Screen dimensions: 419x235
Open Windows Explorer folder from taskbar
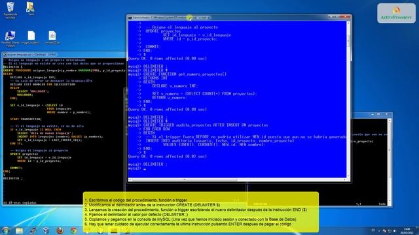click(19, 230)
